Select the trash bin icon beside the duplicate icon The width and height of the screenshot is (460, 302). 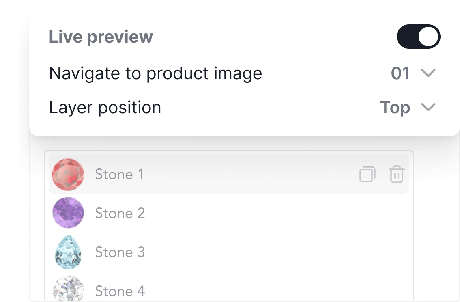click(x=396, y=174)
